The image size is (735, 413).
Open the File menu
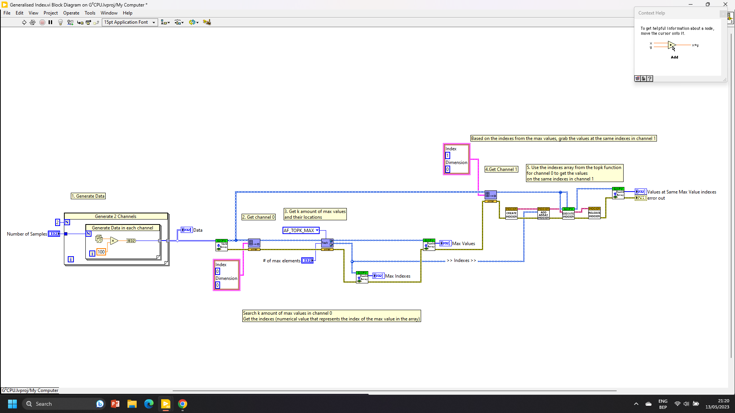pyautogui.click(x=7, y=13)
